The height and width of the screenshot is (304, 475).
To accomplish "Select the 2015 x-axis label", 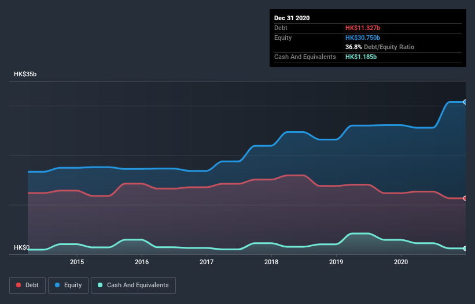I will (x=77, y=262).
